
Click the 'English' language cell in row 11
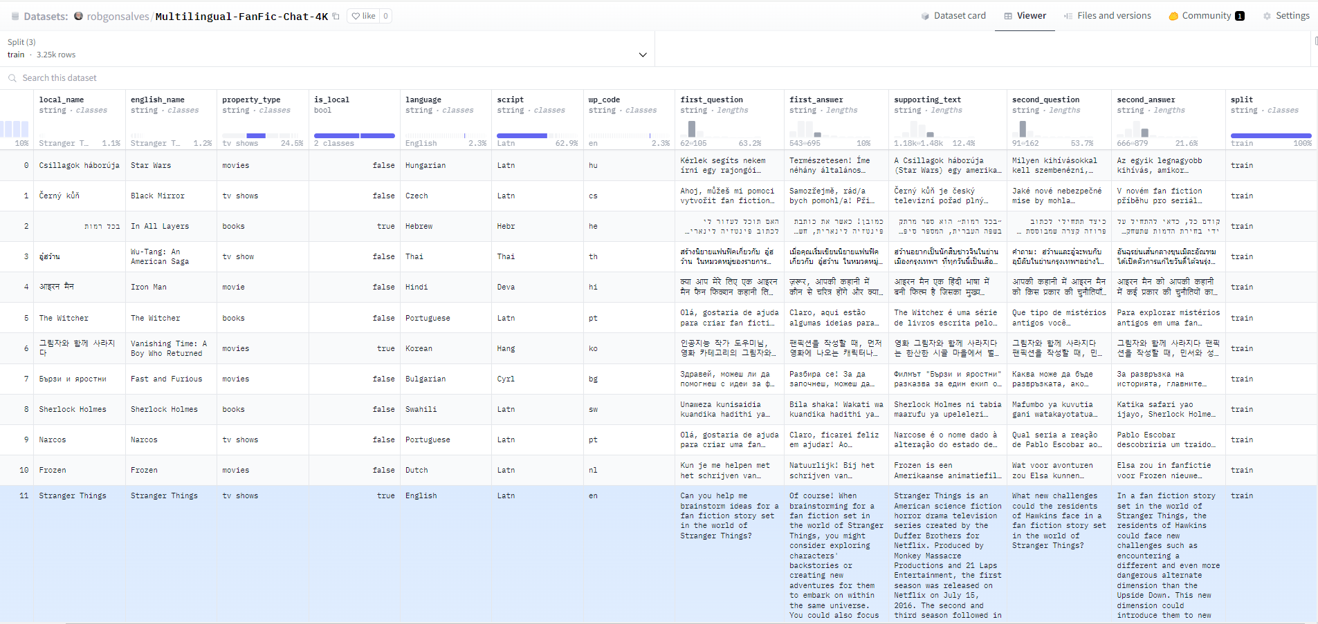(x=446, y=555)
